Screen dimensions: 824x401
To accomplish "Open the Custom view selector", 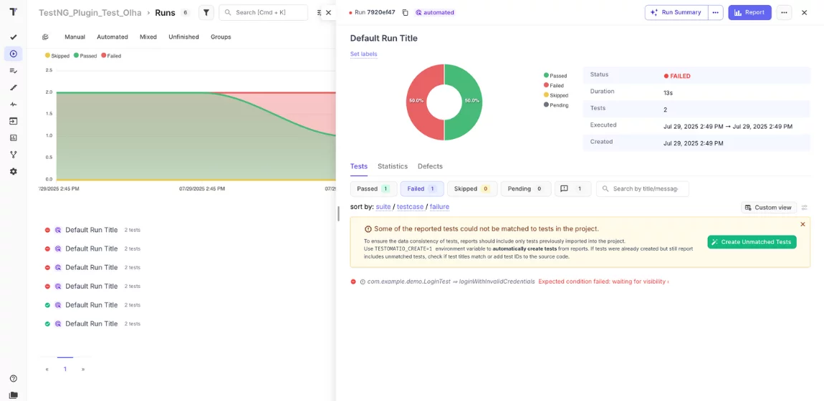I will click(x=768, y=208).
